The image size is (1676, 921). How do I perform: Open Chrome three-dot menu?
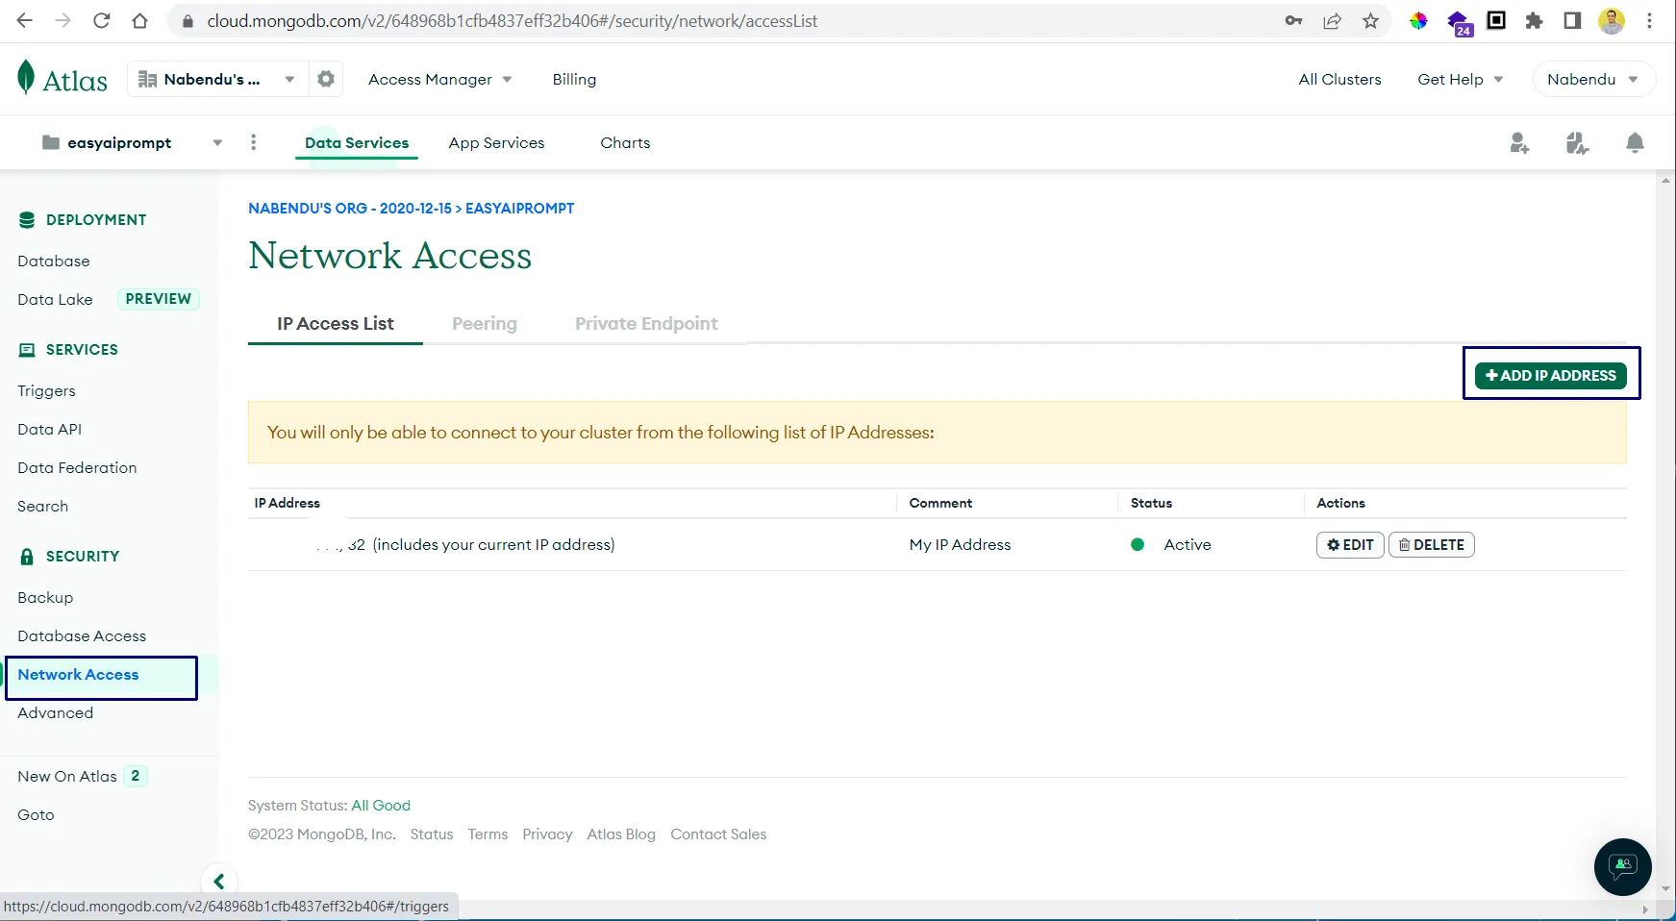click(1649, 20)
